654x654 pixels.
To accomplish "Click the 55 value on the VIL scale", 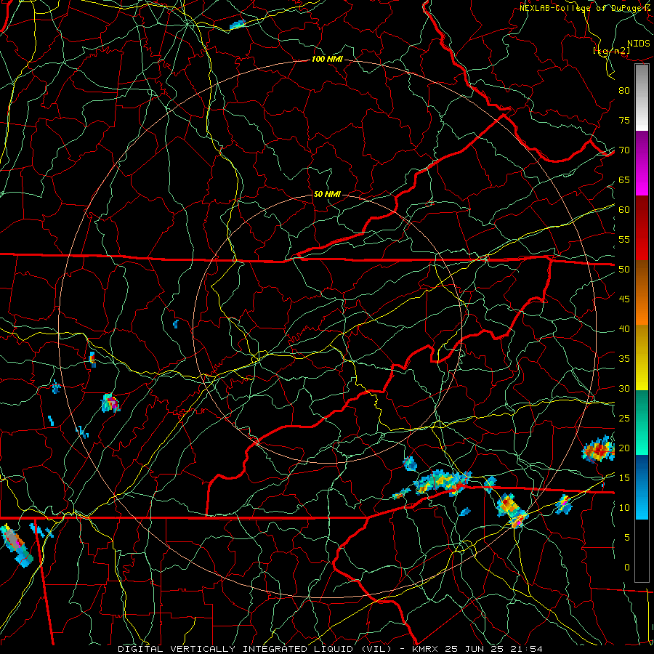I will pyautogui.click(x=624, y=239).
